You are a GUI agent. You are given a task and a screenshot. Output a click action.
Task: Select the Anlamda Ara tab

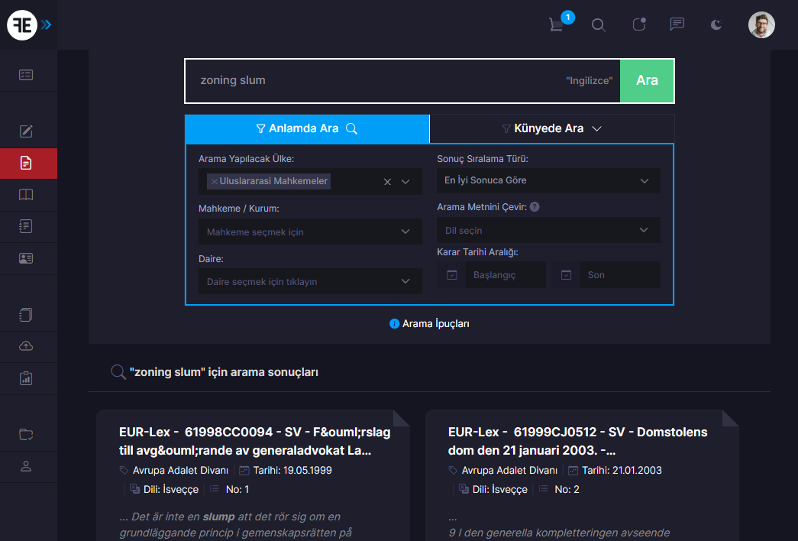click(x=307, y=128)
